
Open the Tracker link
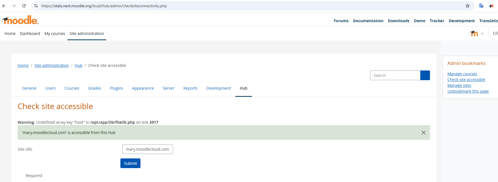click(x=437, y=21)
